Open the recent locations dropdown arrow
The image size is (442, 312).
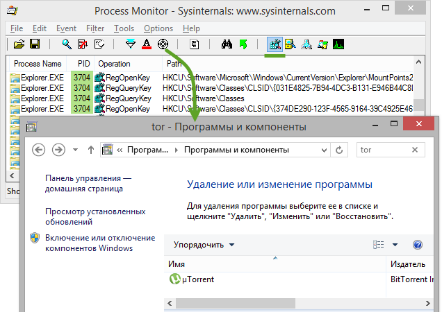click(x=75, y=150)
